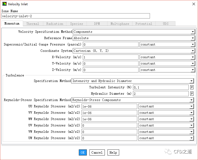Focus the Turbulent Intensity input field
The image size is (198, 160).
(161, 87)
